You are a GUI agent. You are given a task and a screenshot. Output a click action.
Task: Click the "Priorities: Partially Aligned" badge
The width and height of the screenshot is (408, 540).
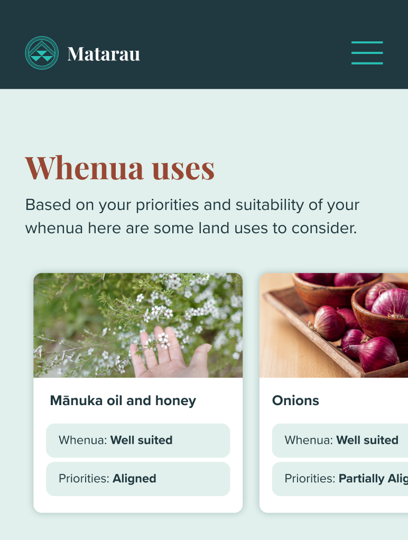coord(341,479)
